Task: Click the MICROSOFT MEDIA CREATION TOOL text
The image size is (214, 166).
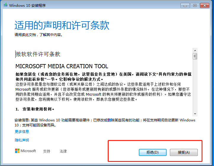Action: tap(62, 66)
